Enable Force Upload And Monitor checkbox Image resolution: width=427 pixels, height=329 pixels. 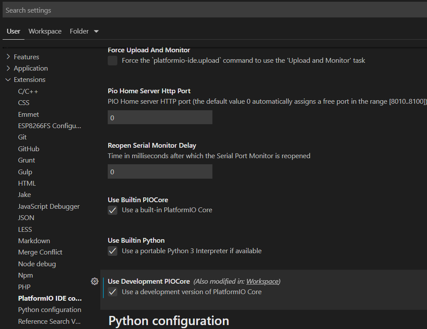(113, 61)
